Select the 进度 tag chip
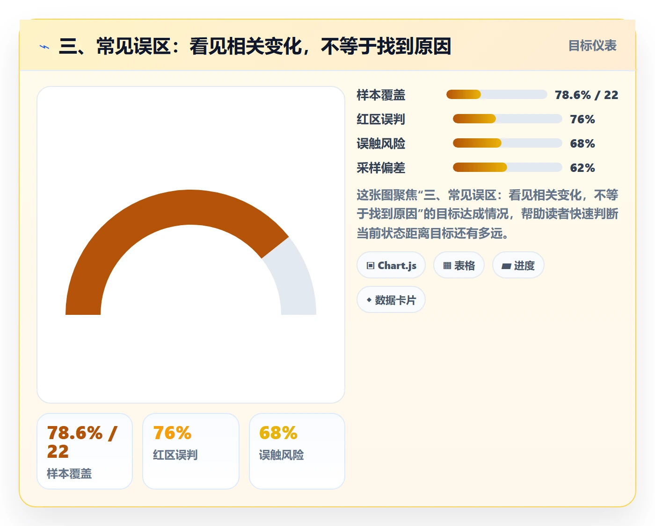 [x=518, y=265]
